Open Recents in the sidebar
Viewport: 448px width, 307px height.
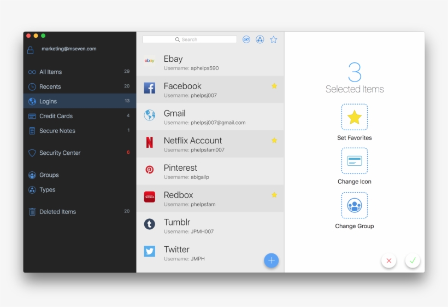coord(80,86)
